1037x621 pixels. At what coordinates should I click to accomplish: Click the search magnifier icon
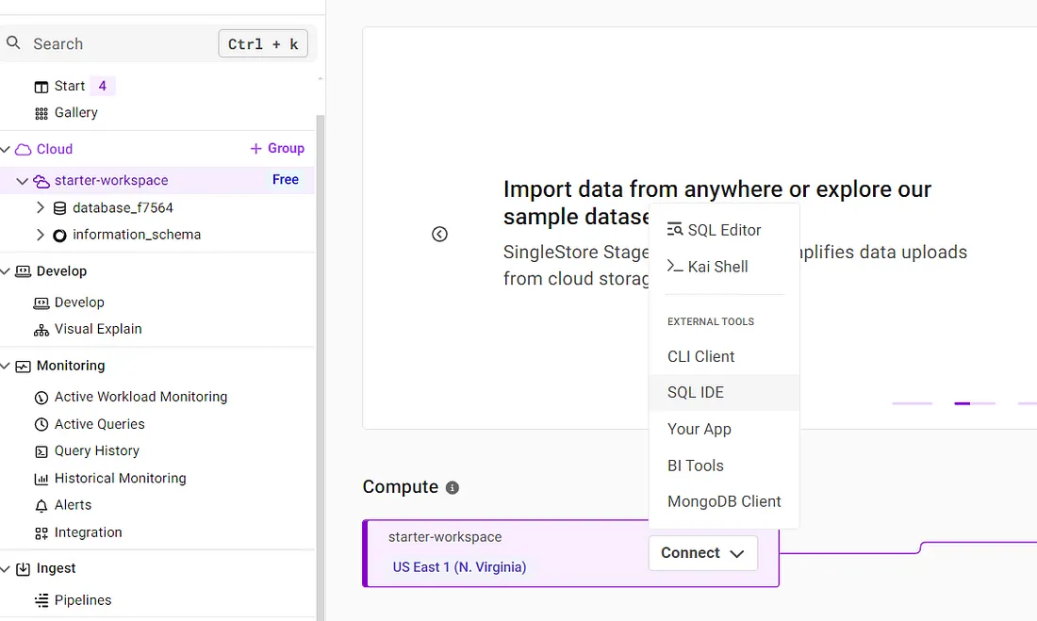pos(13,43)
